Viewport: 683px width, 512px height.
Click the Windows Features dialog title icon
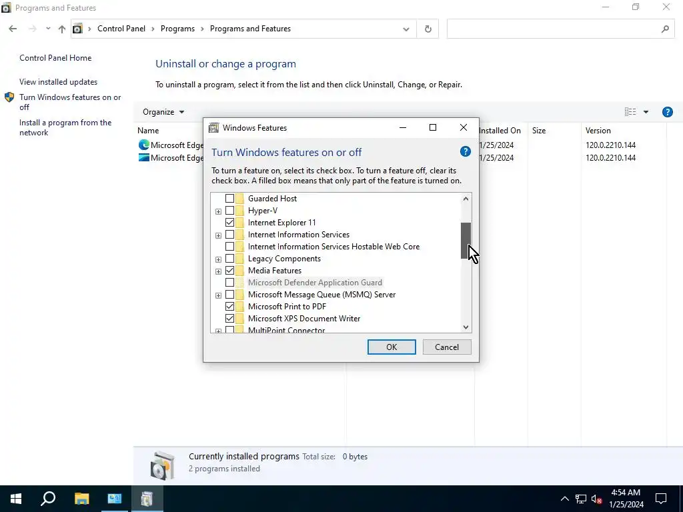[x=214, y=127]
